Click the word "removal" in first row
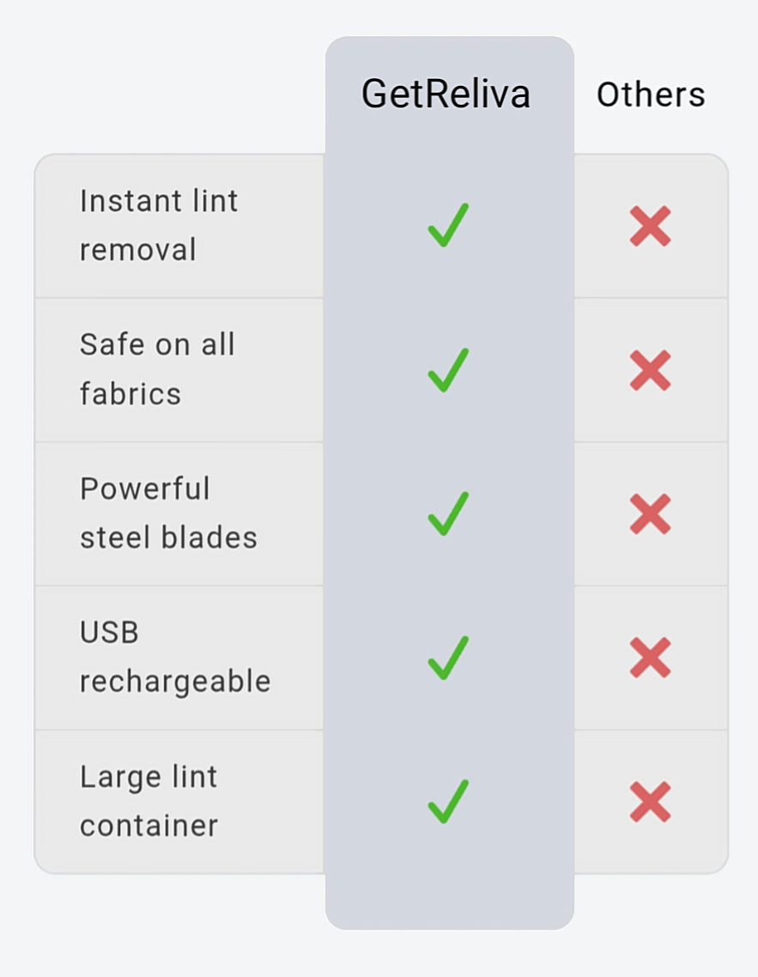The image size is (758, 977). [138, 250]
